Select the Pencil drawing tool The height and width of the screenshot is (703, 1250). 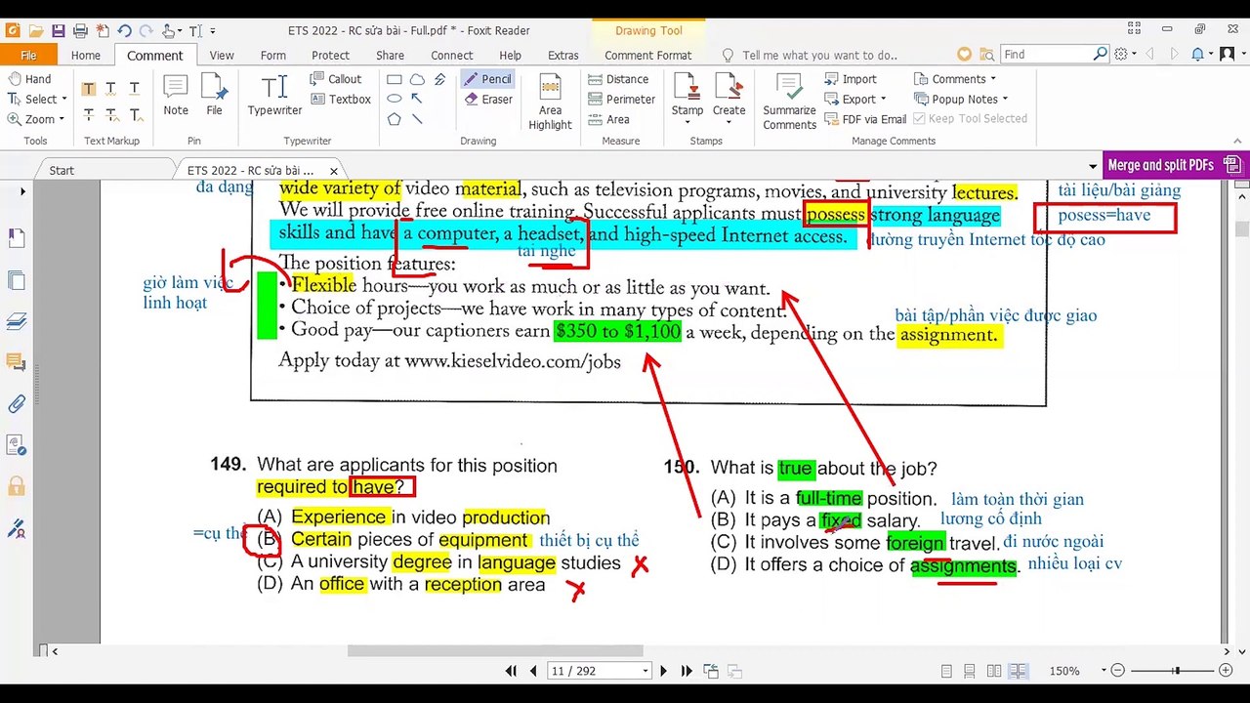point(486,78)
